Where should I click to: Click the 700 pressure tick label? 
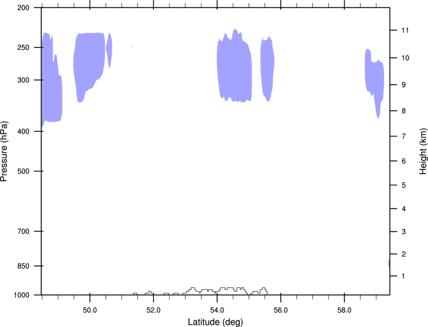(x=23, y=231)
